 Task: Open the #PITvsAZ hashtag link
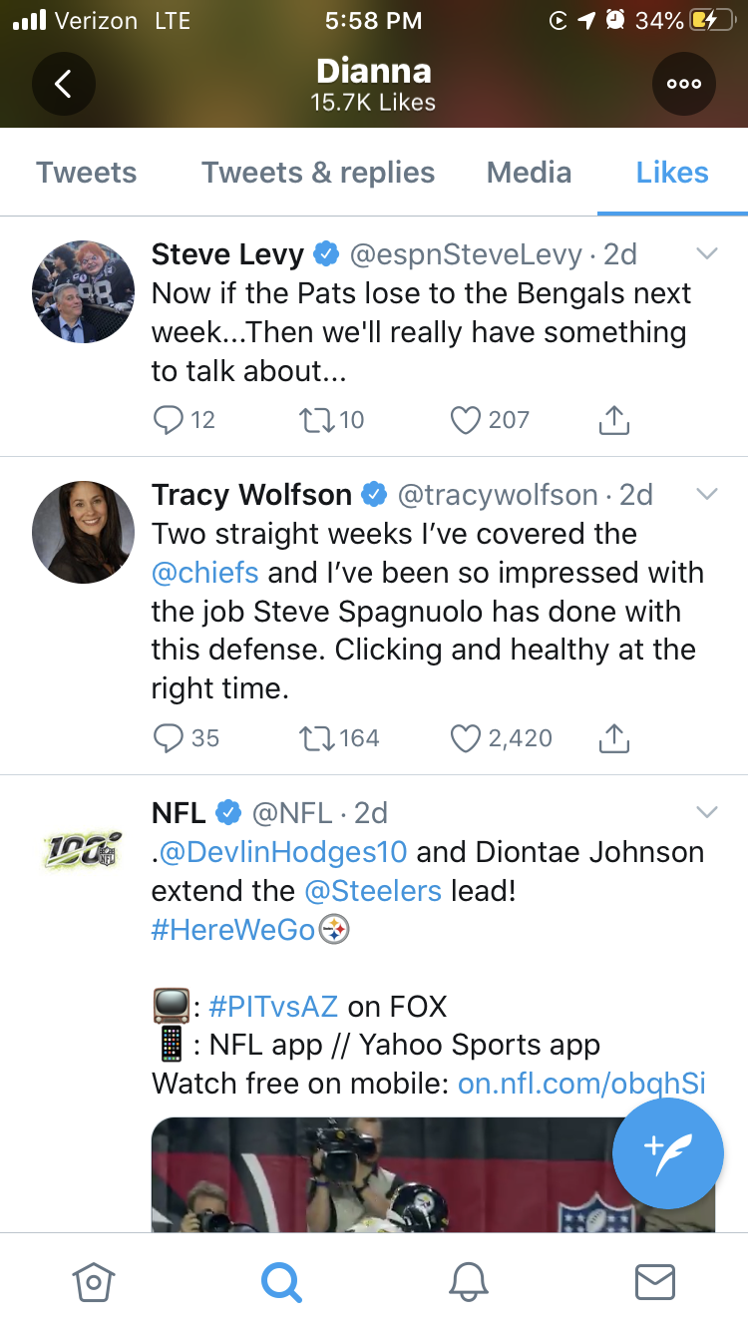point(274,1006)
